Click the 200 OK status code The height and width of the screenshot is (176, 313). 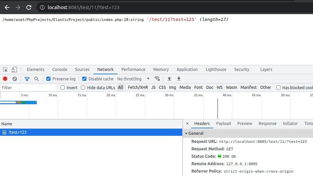(x=229, y=156)
